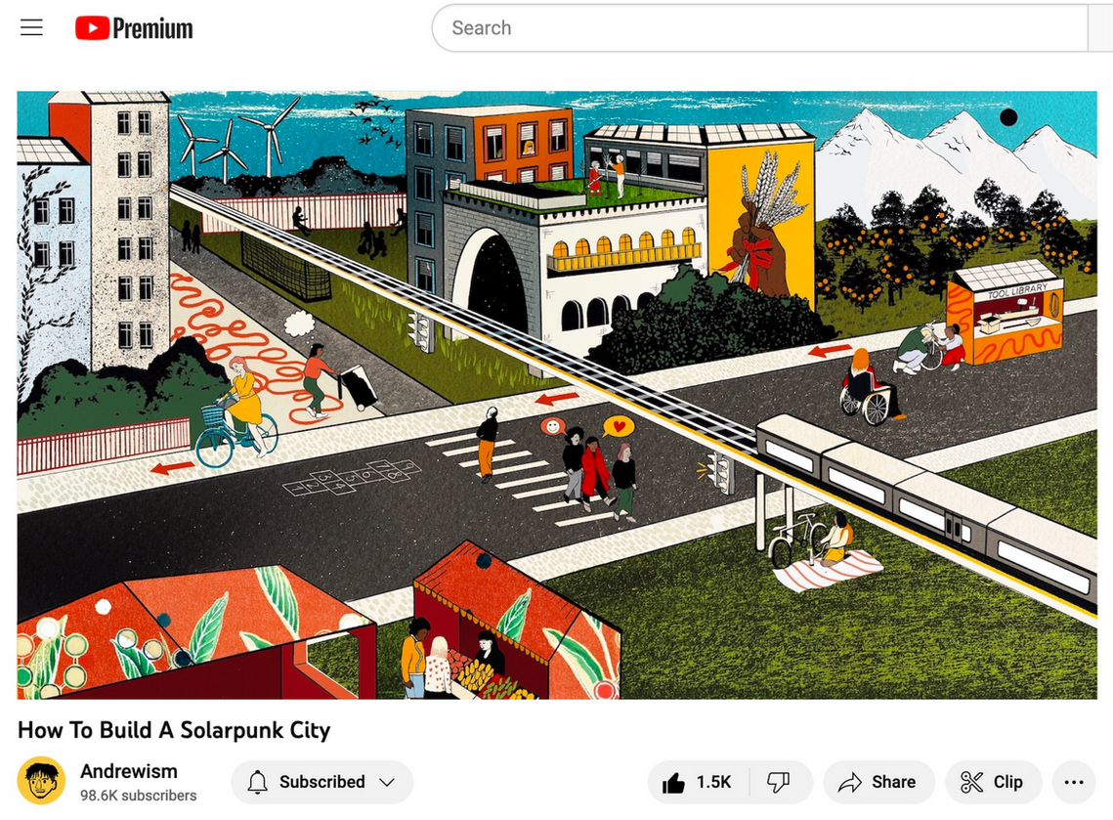Click the Clip scissors icon
Screen dimensions: 1113x820
pyautogui.click(x=971, y=783)
